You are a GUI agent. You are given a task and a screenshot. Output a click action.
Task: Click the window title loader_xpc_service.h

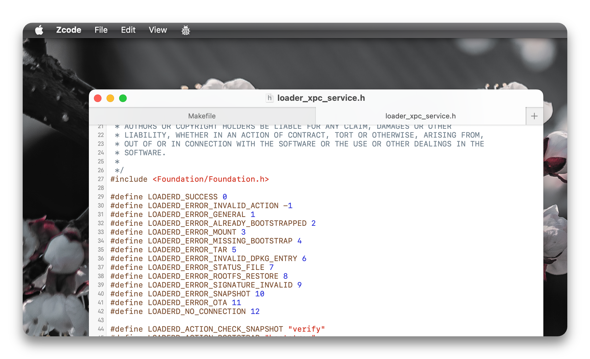[321, 98]
